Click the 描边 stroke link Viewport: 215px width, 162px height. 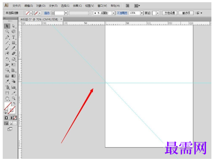point(47,13)
